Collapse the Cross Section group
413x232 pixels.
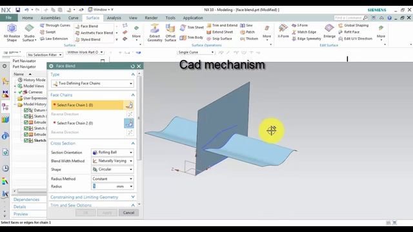tap(133, 143)
